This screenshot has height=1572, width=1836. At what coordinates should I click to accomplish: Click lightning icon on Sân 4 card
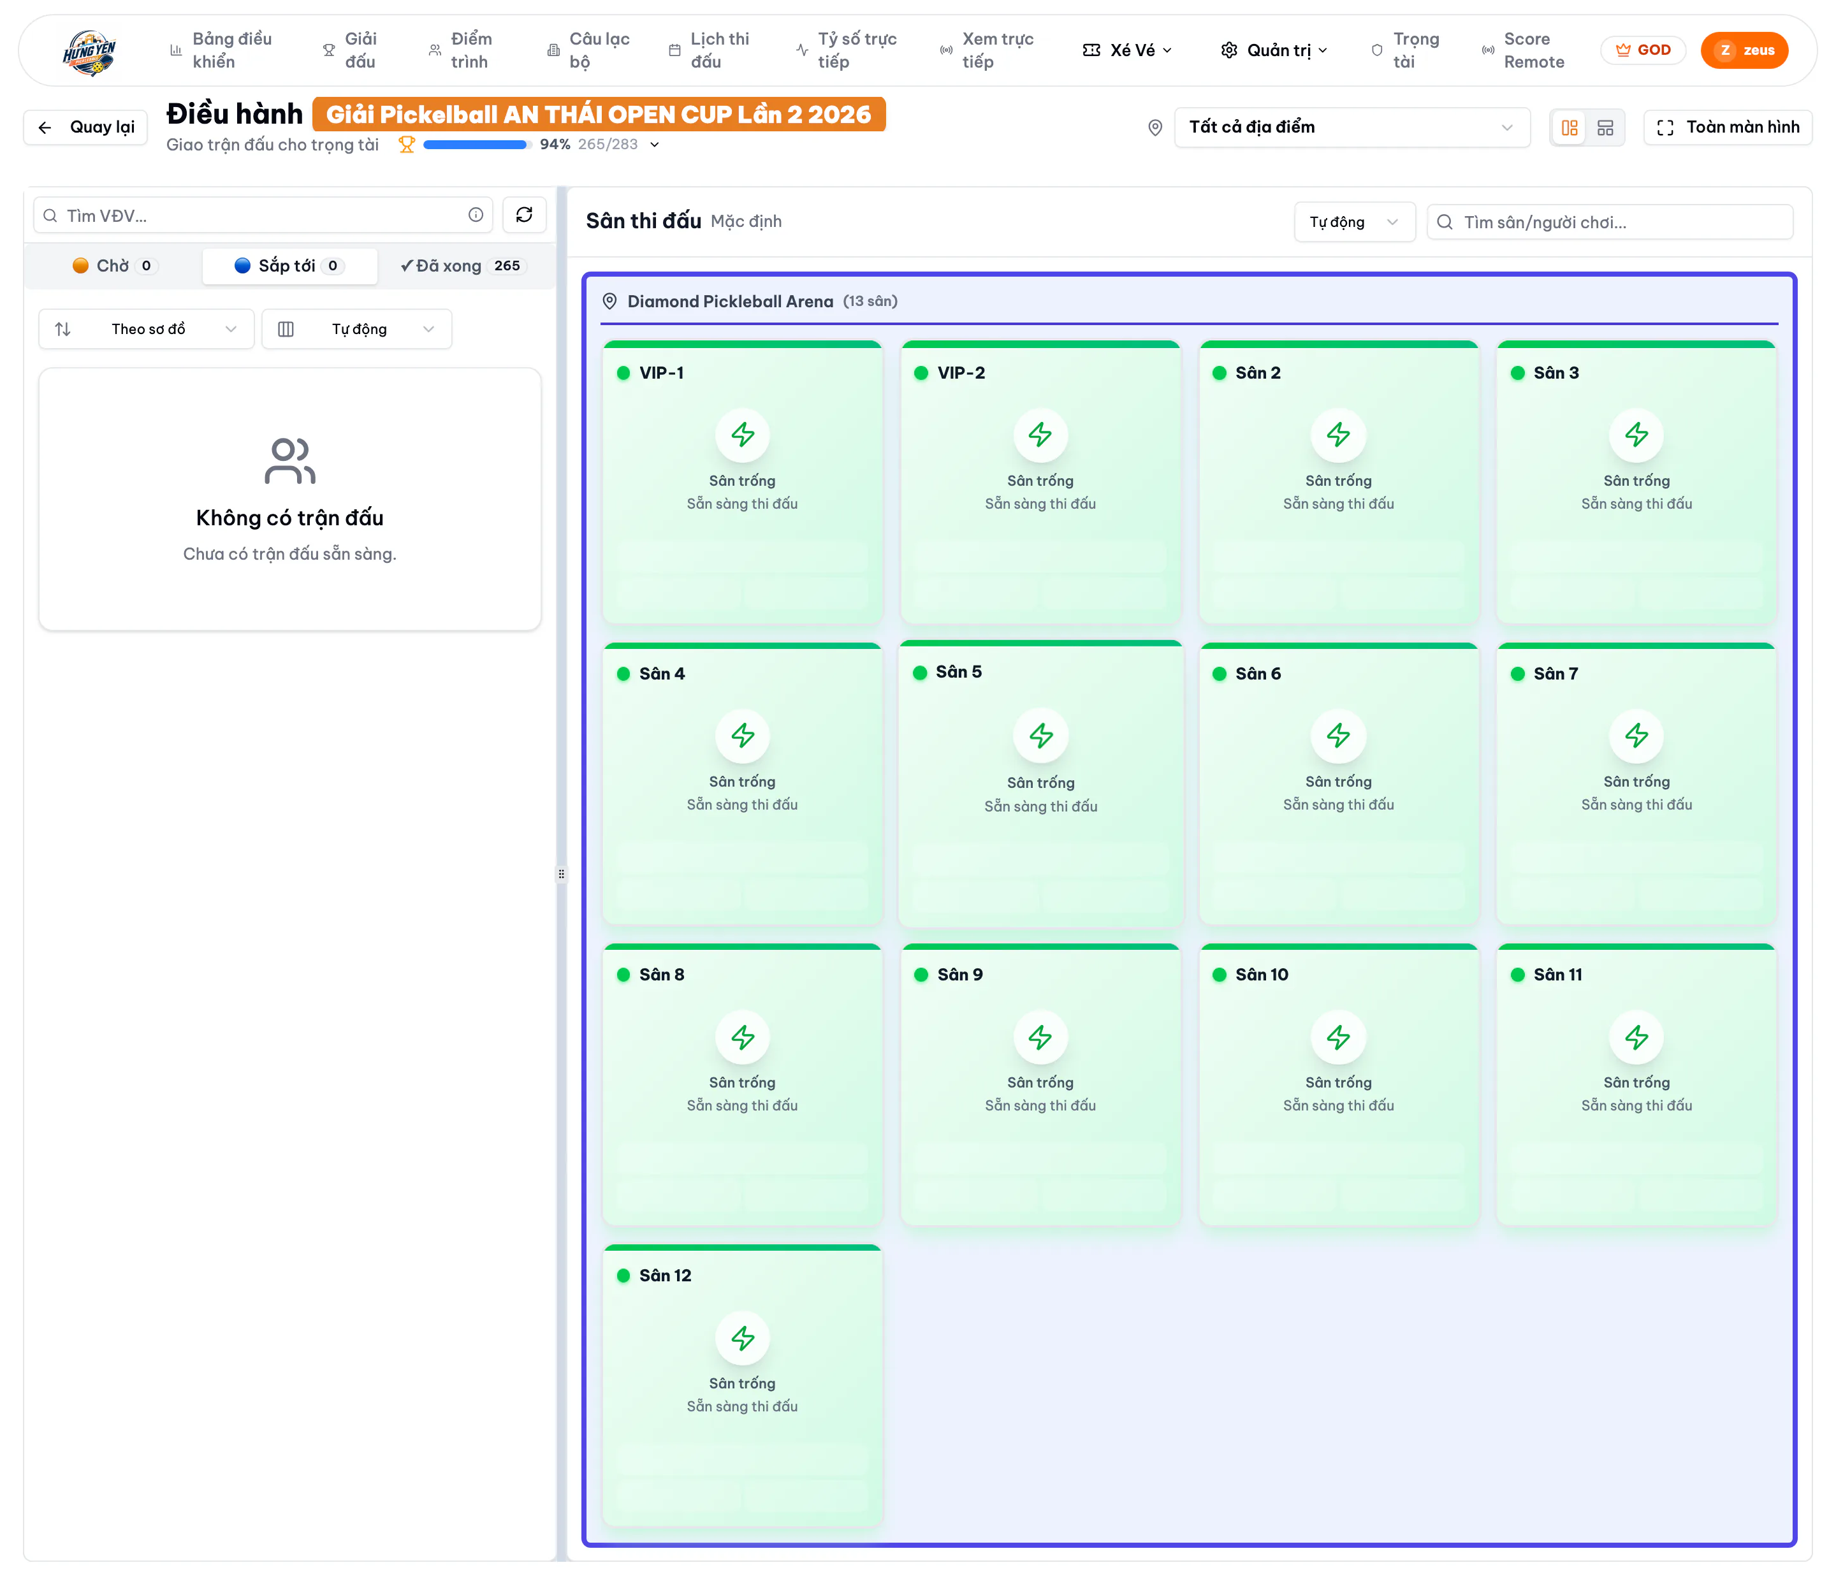(x=743, y=736)
